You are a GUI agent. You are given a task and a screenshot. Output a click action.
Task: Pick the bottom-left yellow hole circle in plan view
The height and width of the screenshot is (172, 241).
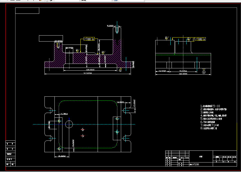pos(59,149)
